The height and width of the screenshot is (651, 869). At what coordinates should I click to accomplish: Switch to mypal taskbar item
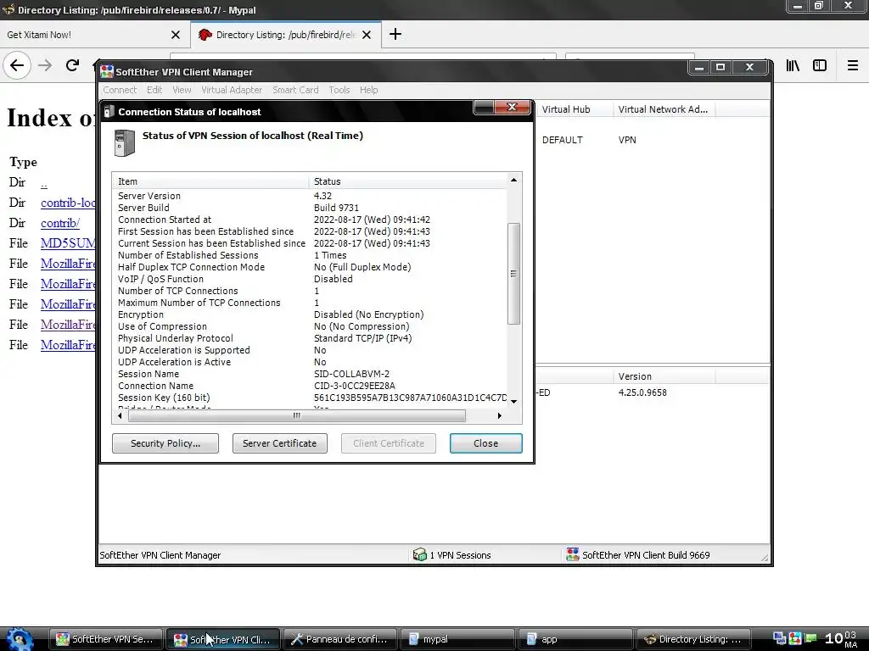[x=457, y=639]
